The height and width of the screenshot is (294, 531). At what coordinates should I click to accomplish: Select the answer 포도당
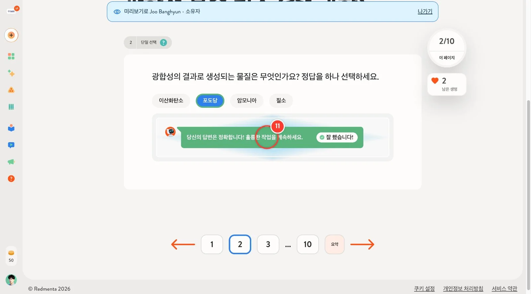tap(210, 101)
